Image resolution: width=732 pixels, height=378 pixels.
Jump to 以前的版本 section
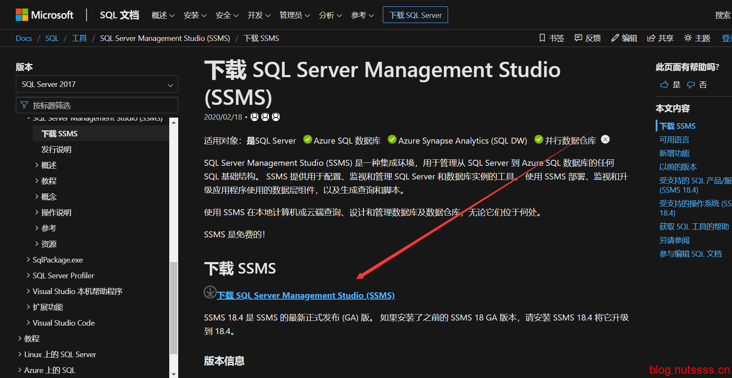[x=678, y=167]
